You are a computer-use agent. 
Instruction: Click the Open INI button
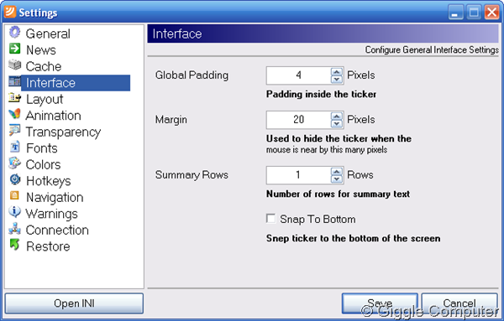74,303
